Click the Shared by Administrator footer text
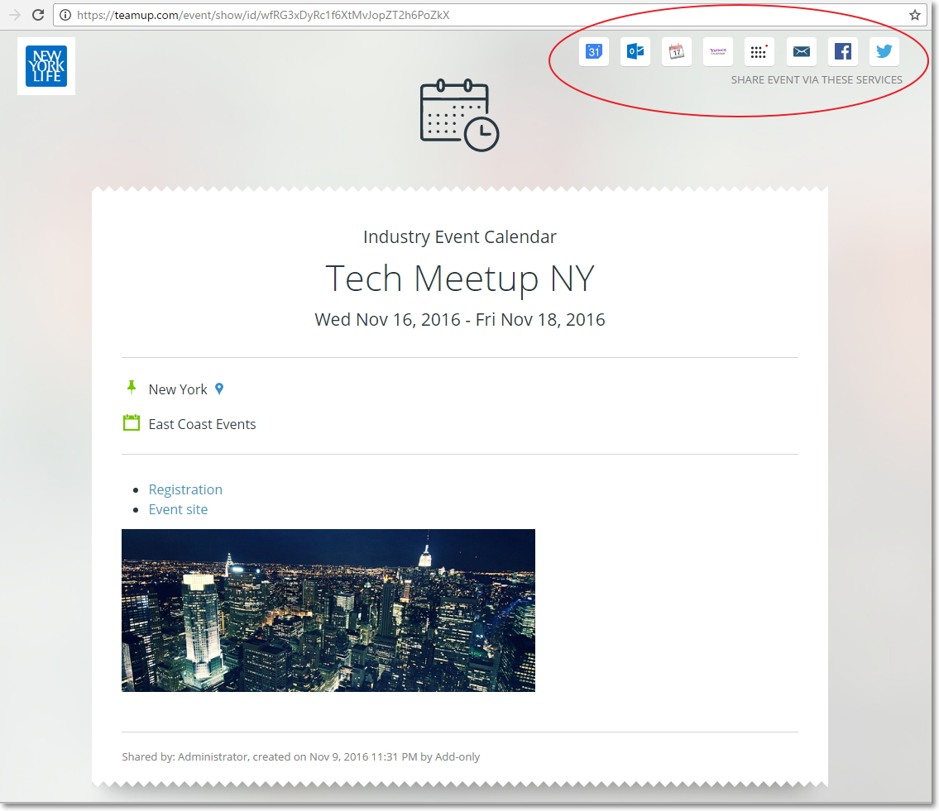This screenshot has height=811, width=939. tap(300, 756)
